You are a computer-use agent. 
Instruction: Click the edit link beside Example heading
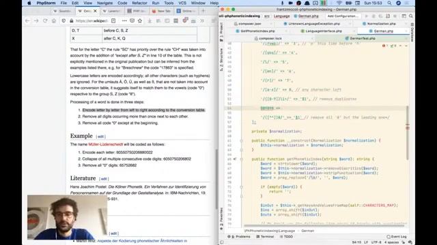(x=100, y=136)
